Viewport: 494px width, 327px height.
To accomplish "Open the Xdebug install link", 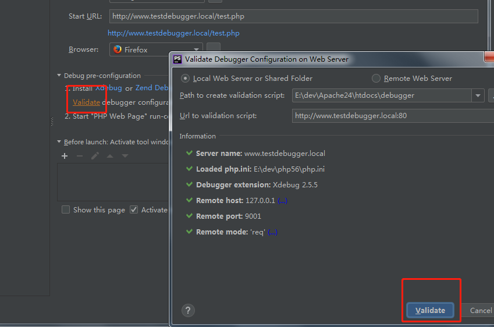I will pyautogui.click(x=109, y=88).
